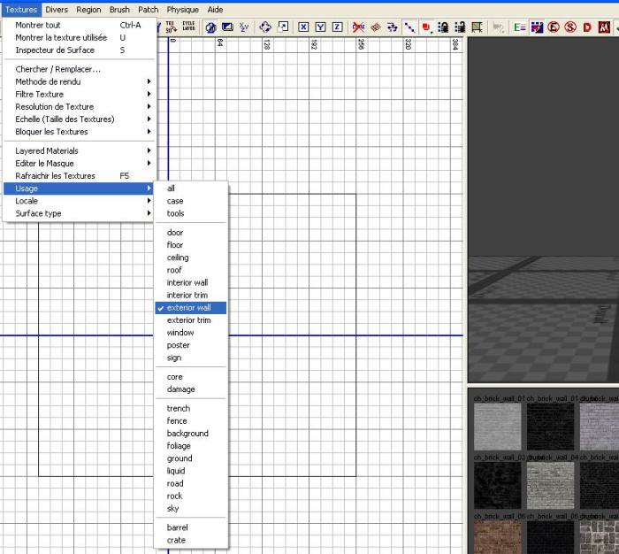Click the Y axis toolbar button
The height and width of the screenshot is (554, 619).
[320, 27]
